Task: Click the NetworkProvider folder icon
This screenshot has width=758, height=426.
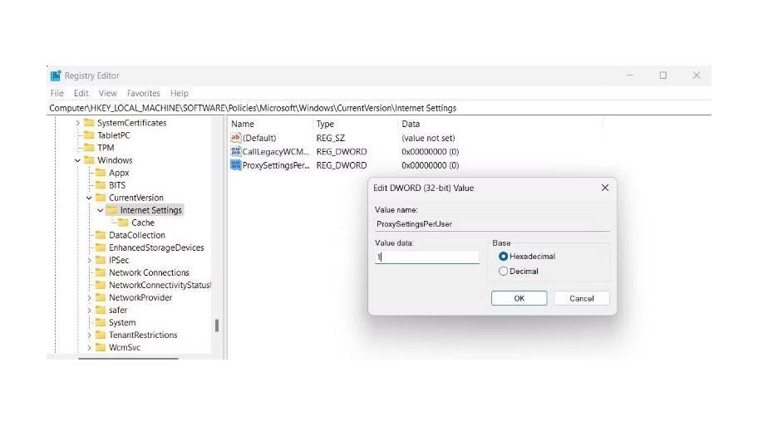Action: point(101,297)
